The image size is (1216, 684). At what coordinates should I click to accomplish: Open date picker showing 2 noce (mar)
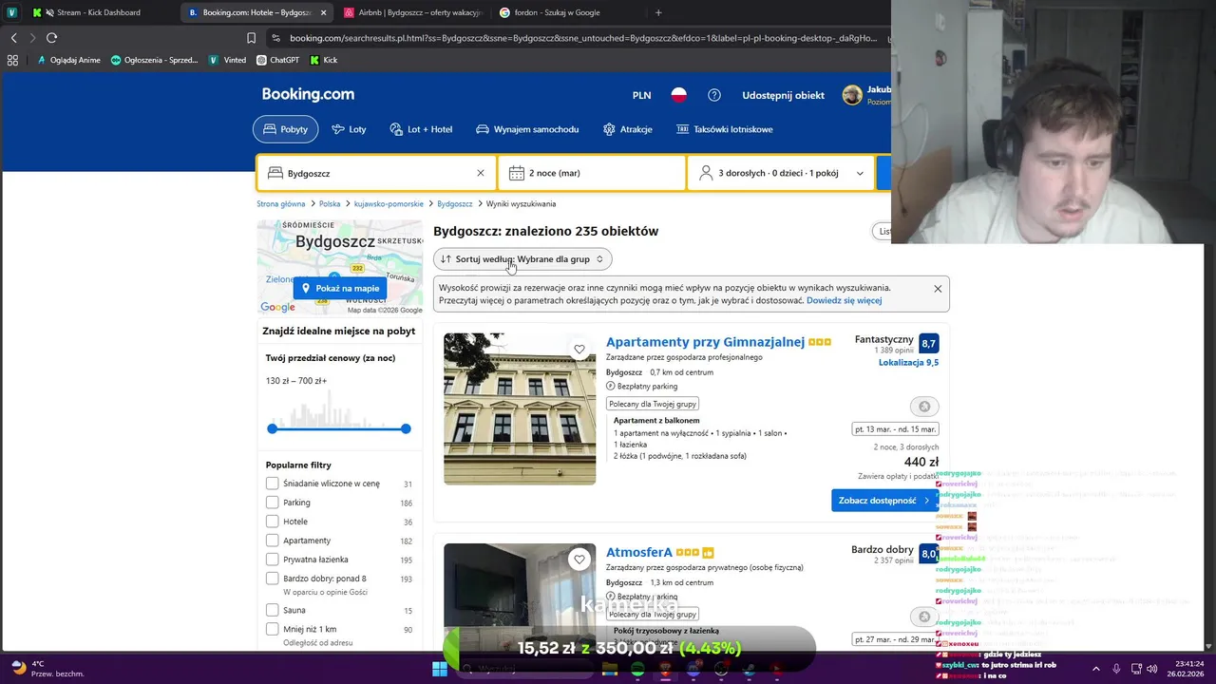(x=591, y=173)
